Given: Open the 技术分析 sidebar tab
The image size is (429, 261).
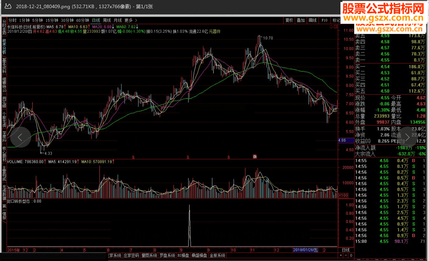Looking at the screenshot, I should [4, 46].
